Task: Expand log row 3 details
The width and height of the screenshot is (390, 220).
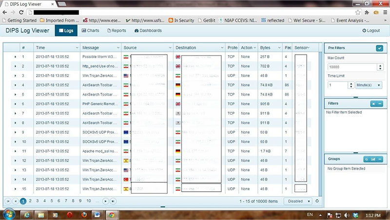Action: 15,76
